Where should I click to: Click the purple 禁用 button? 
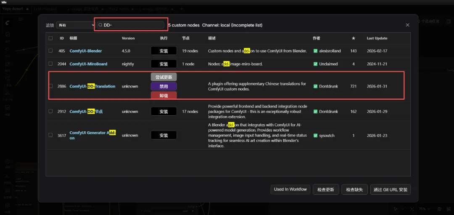(164, 86)
